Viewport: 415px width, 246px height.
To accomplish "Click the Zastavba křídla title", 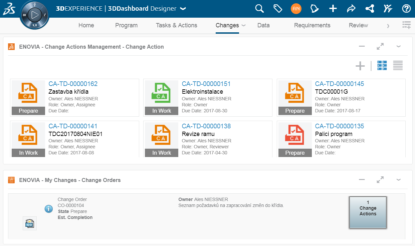I will tap(68, 92).
